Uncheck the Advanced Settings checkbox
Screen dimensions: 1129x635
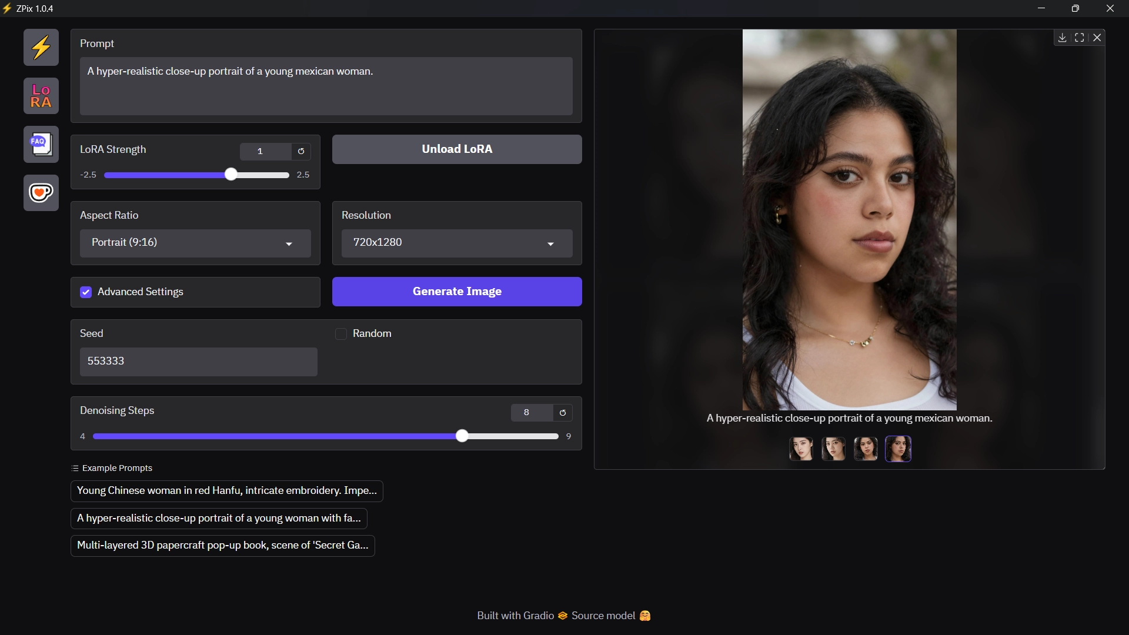86,292
